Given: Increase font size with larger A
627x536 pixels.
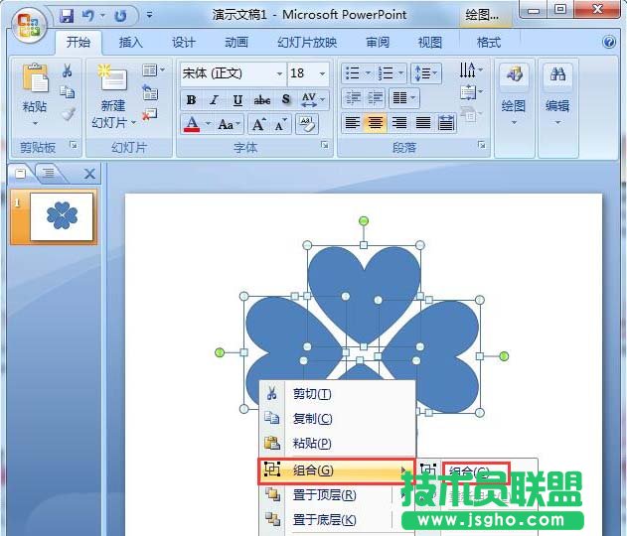Looking at the screenshot, I should (x=258, y=125).
